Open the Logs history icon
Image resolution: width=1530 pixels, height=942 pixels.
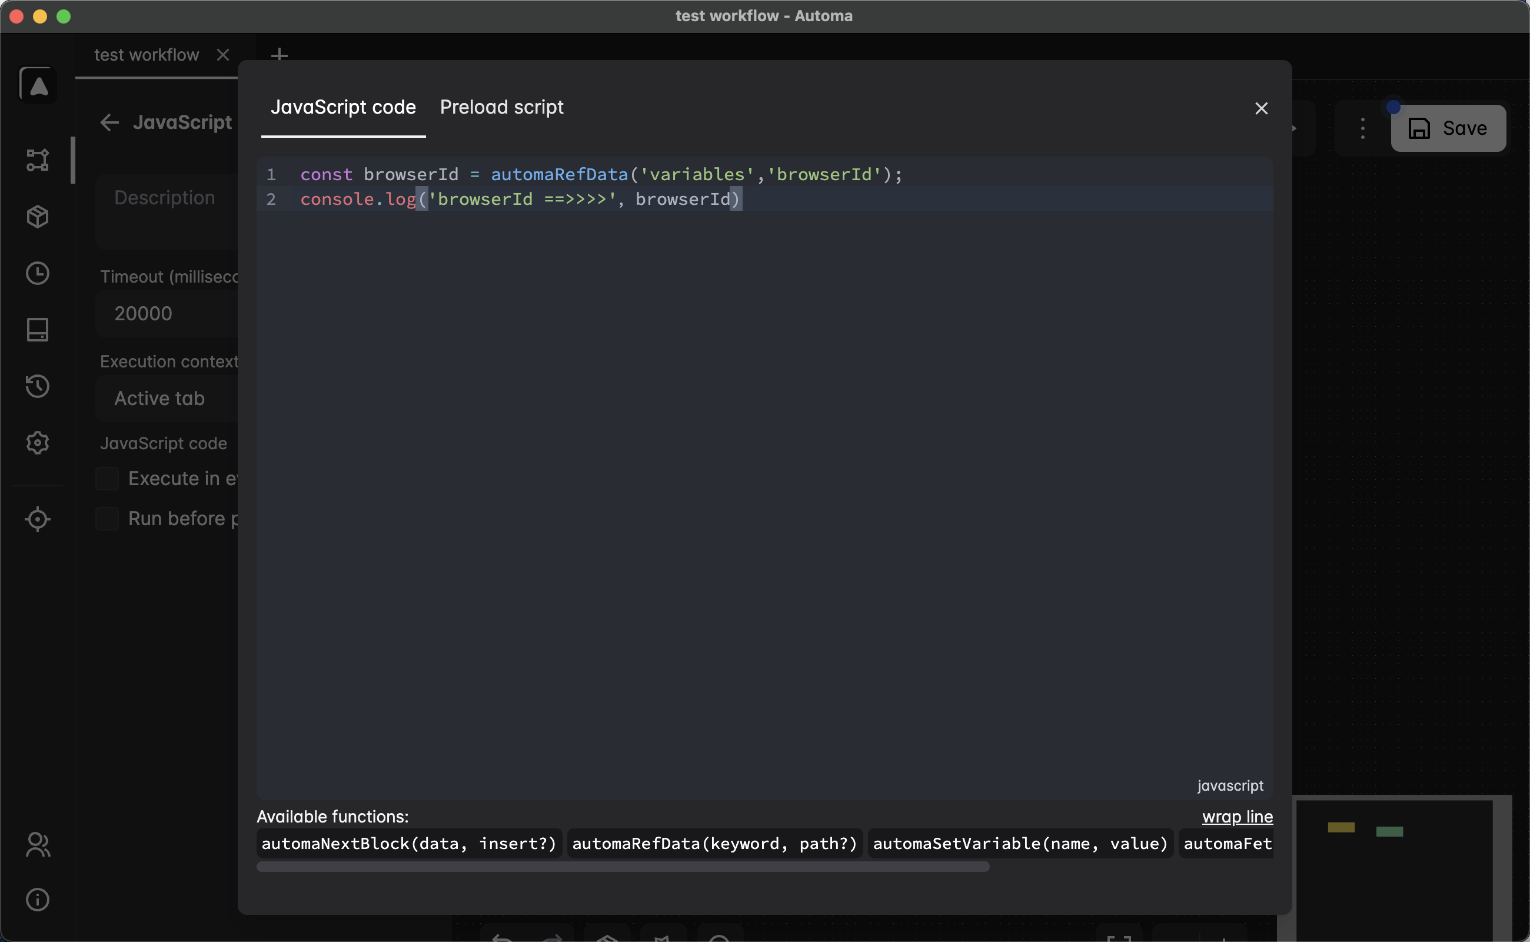tap(38, 386)
